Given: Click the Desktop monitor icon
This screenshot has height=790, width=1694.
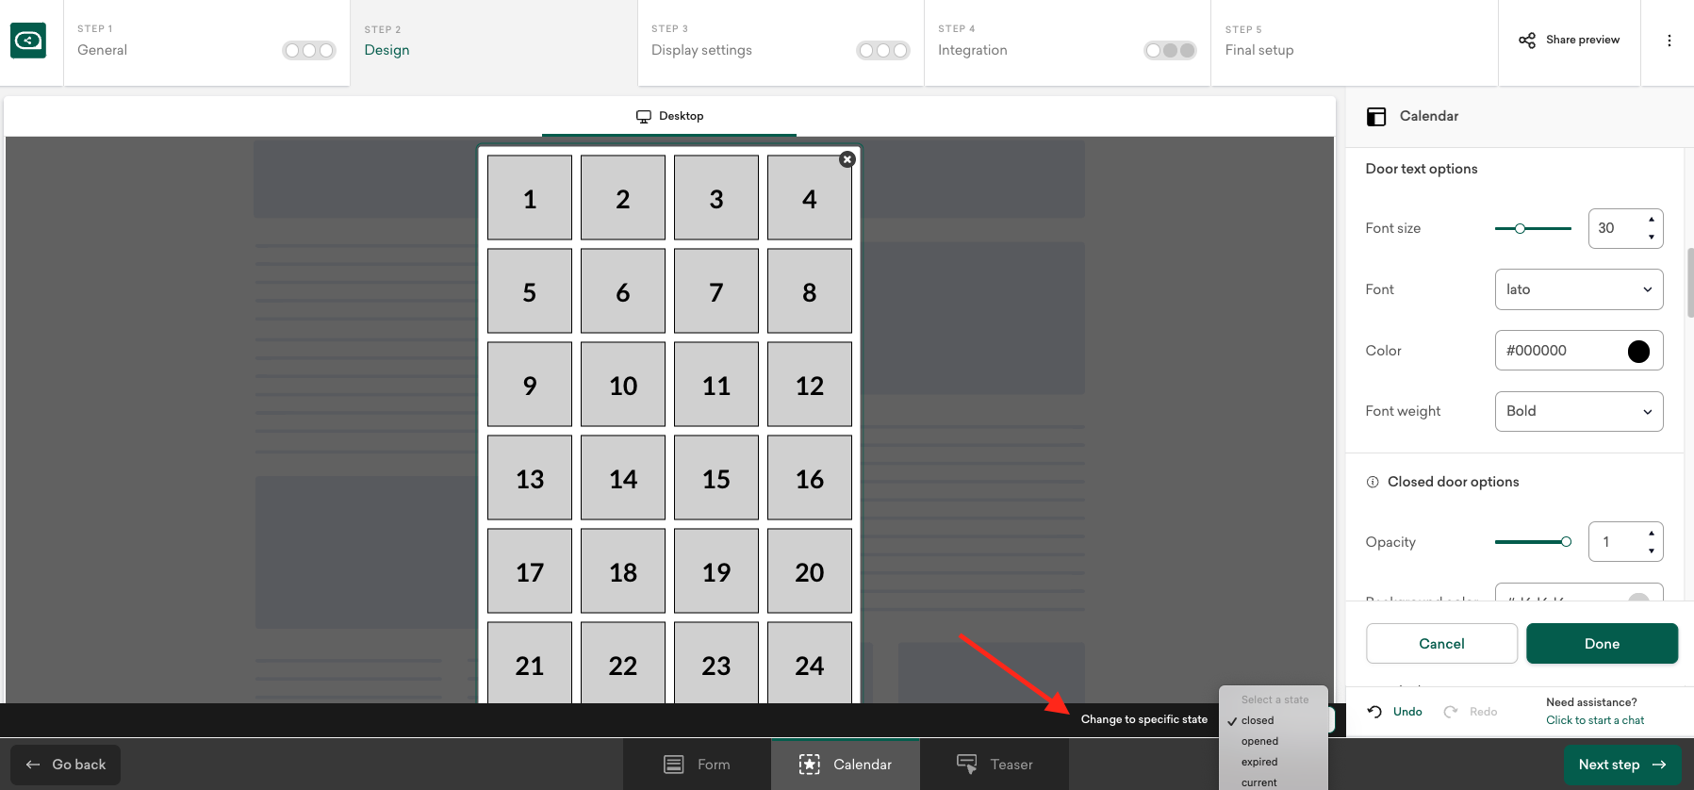Looking at the screenshot, I should [644, 116].
